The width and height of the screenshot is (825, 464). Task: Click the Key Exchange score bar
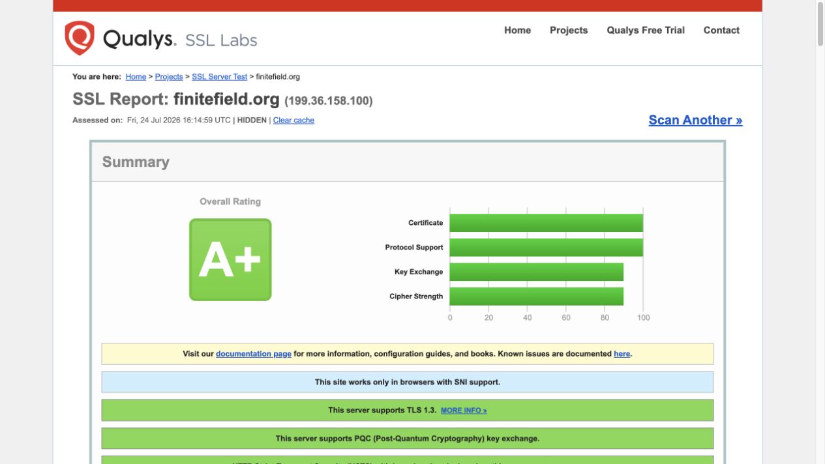click(x=537, y=272)
